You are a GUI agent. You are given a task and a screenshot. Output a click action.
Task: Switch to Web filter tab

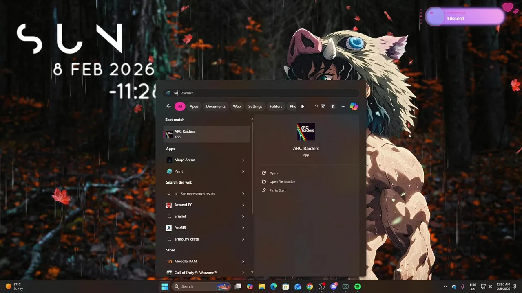[237, 106]
